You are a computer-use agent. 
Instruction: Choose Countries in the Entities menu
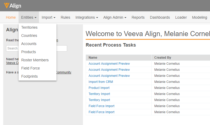(x=29, y=36)
